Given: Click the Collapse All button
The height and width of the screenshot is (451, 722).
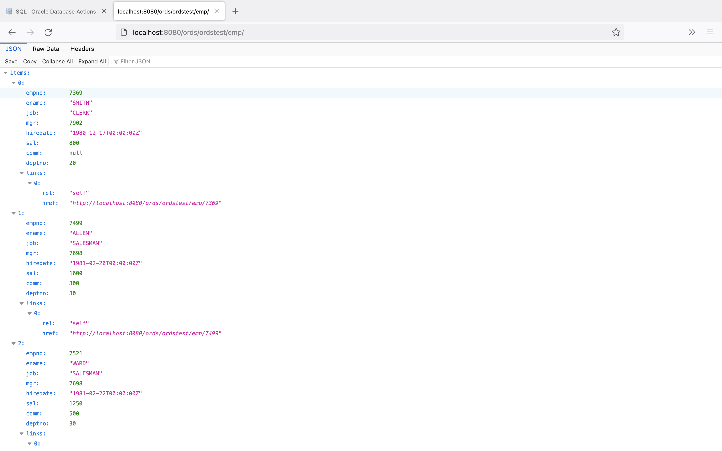Looking at the screenshot, I should (57, 61).
